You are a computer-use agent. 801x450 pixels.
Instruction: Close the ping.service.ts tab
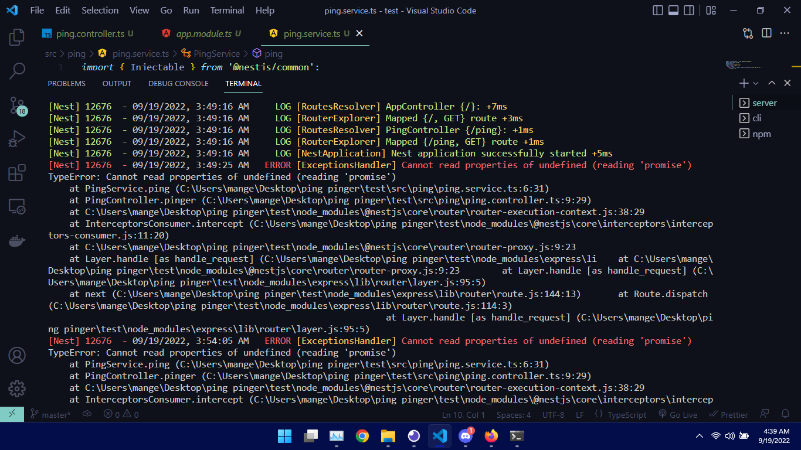359,34
